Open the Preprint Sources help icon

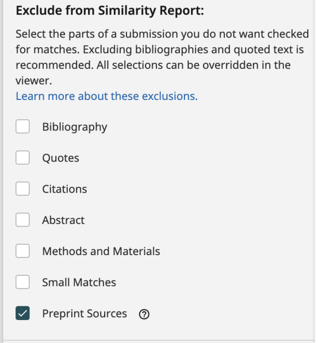[144, 314]
